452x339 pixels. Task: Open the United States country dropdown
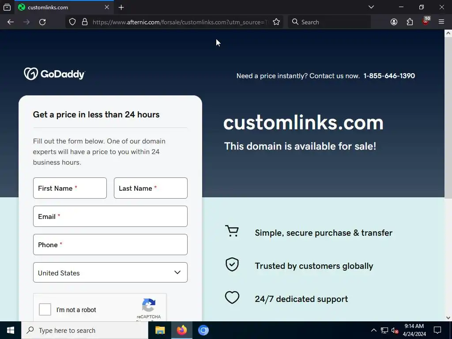[x=110, y=272]
